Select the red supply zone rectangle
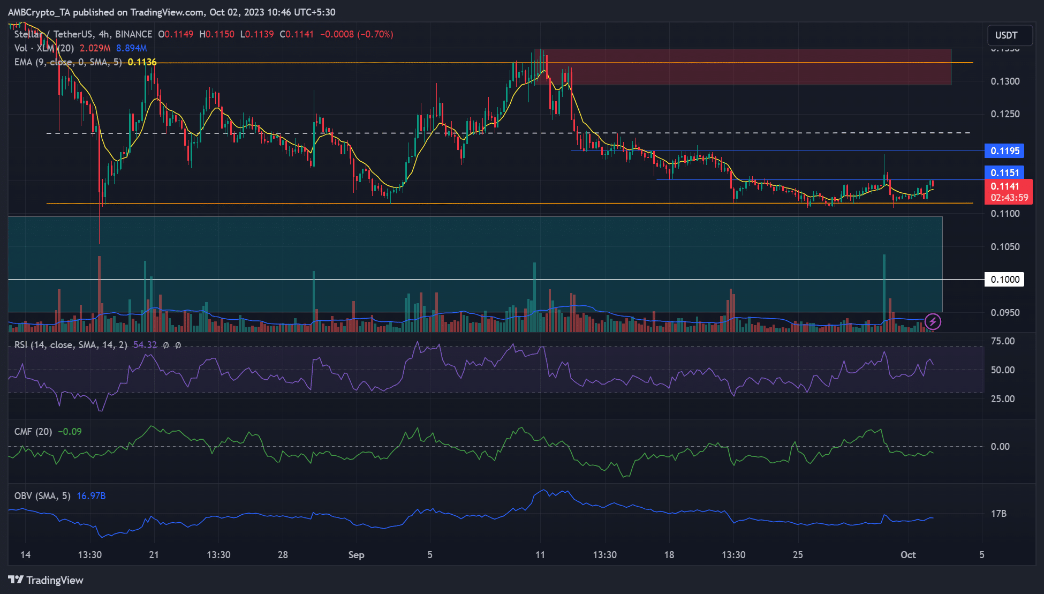Image resolution: width=1044 pixels, height=594 pixels. [750, 74]
